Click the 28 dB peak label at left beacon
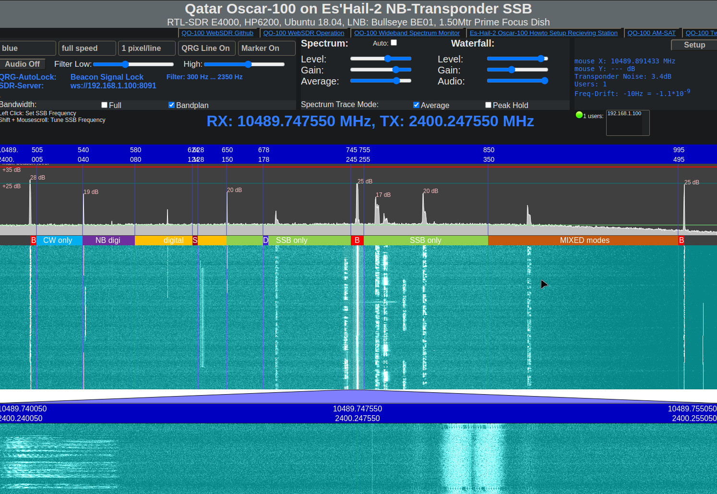This screenshot has height=494, width=717. point(38,178)
